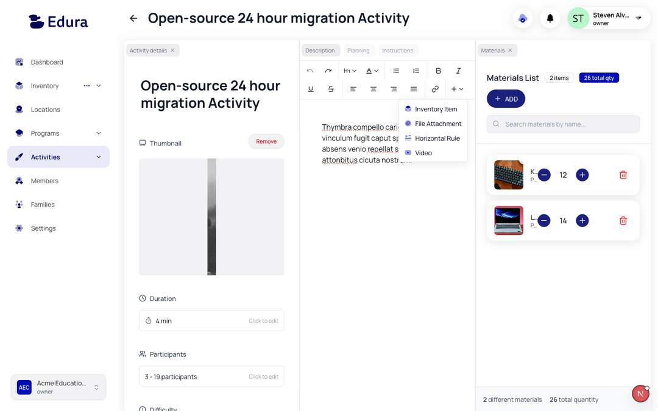The width and height of the screenshot is (658, 411).
Task: Collapse the Activities section in the sidebar
Action: [99, 156]
